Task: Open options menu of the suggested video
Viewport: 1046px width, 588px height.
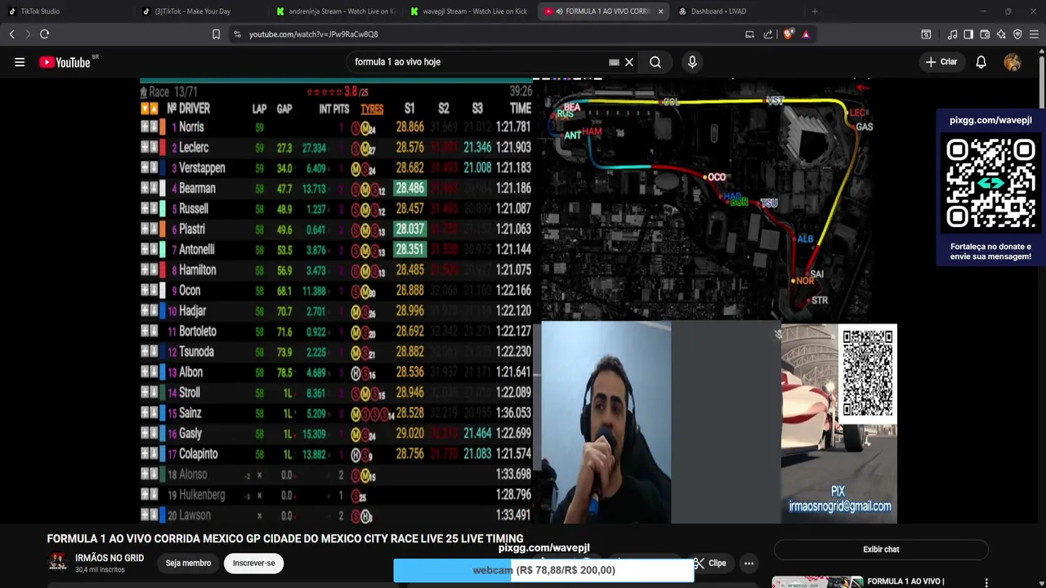Action: click(986, 582)
